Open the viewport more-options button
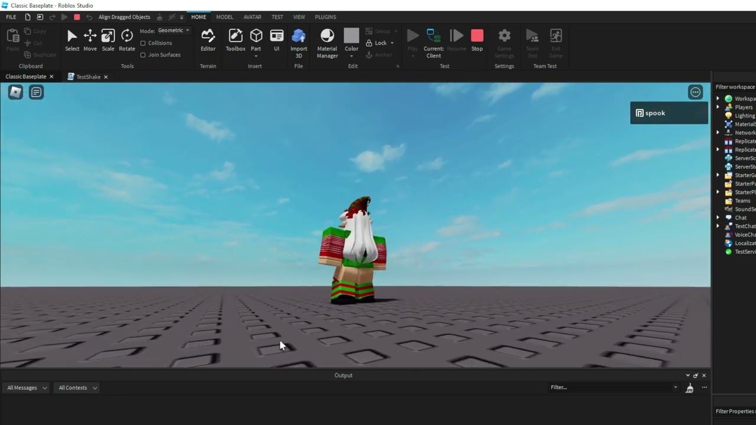This screenshot has width=756, height=425. click(x=695, y=92)
